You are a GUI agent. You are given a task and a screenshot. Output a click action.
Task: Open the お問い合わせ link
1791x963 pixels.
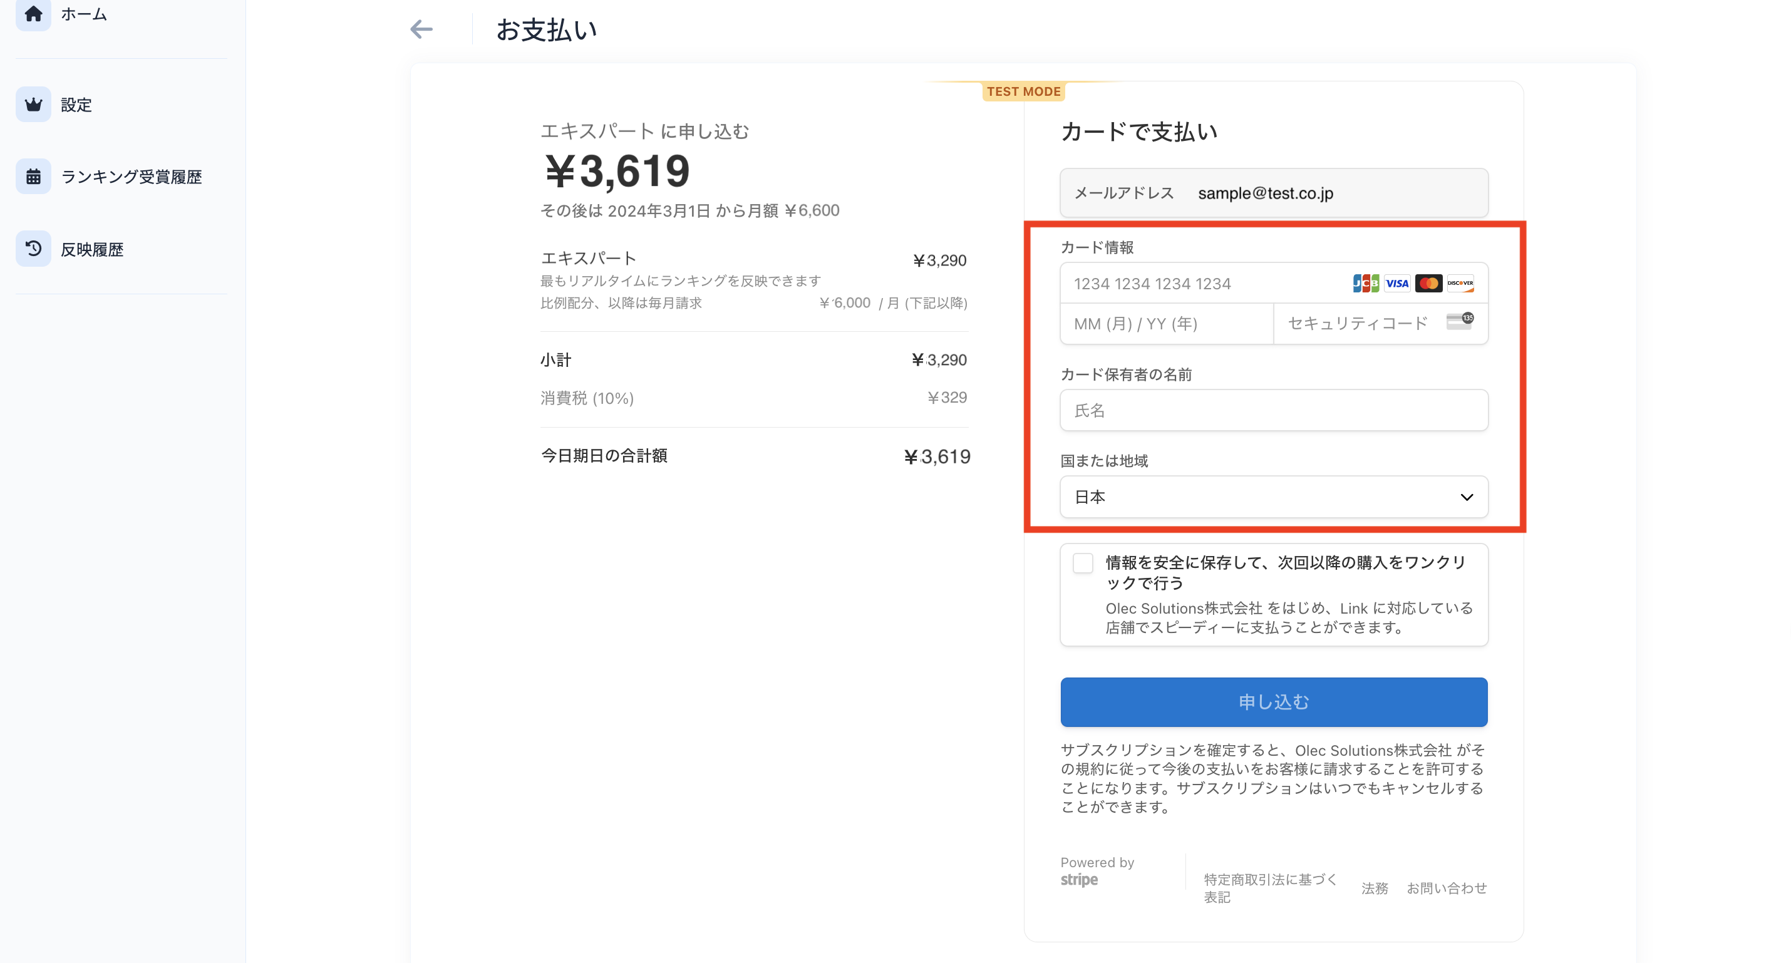click(1447, 888)
